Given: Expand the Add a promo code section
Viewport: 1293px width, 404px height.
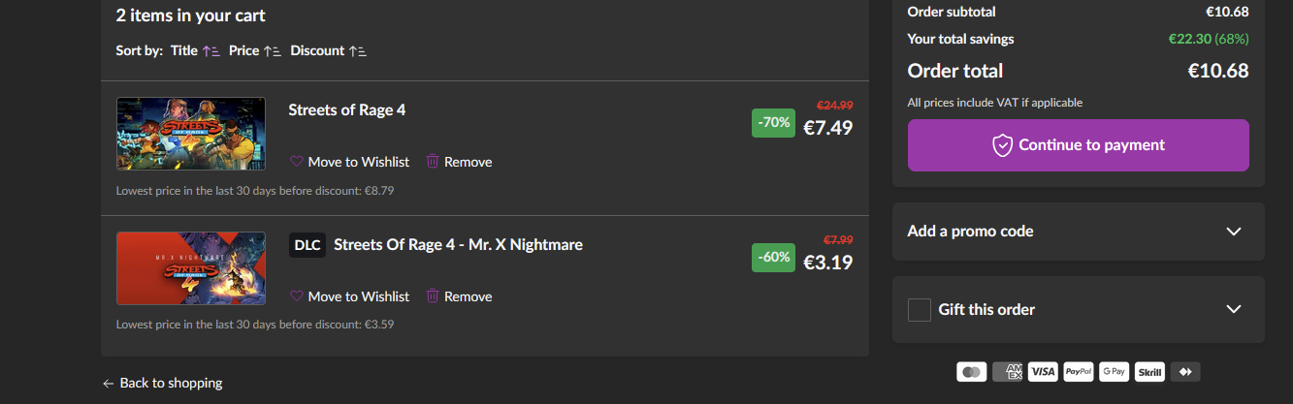Looking at the screenshot, I should coord(1233,232).
